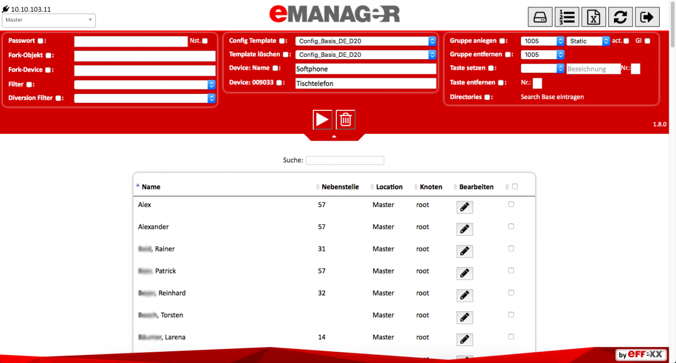Tick the Taste entfernen checkbox
Viewport: 676px width, 363px height.
point(501,83)
